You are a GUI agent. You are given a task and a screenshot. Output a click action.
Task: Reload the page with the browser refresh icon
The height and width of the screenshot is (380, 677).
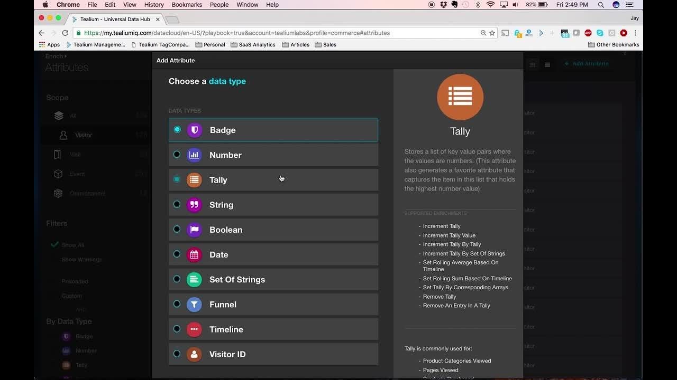(x=65, y=33)
